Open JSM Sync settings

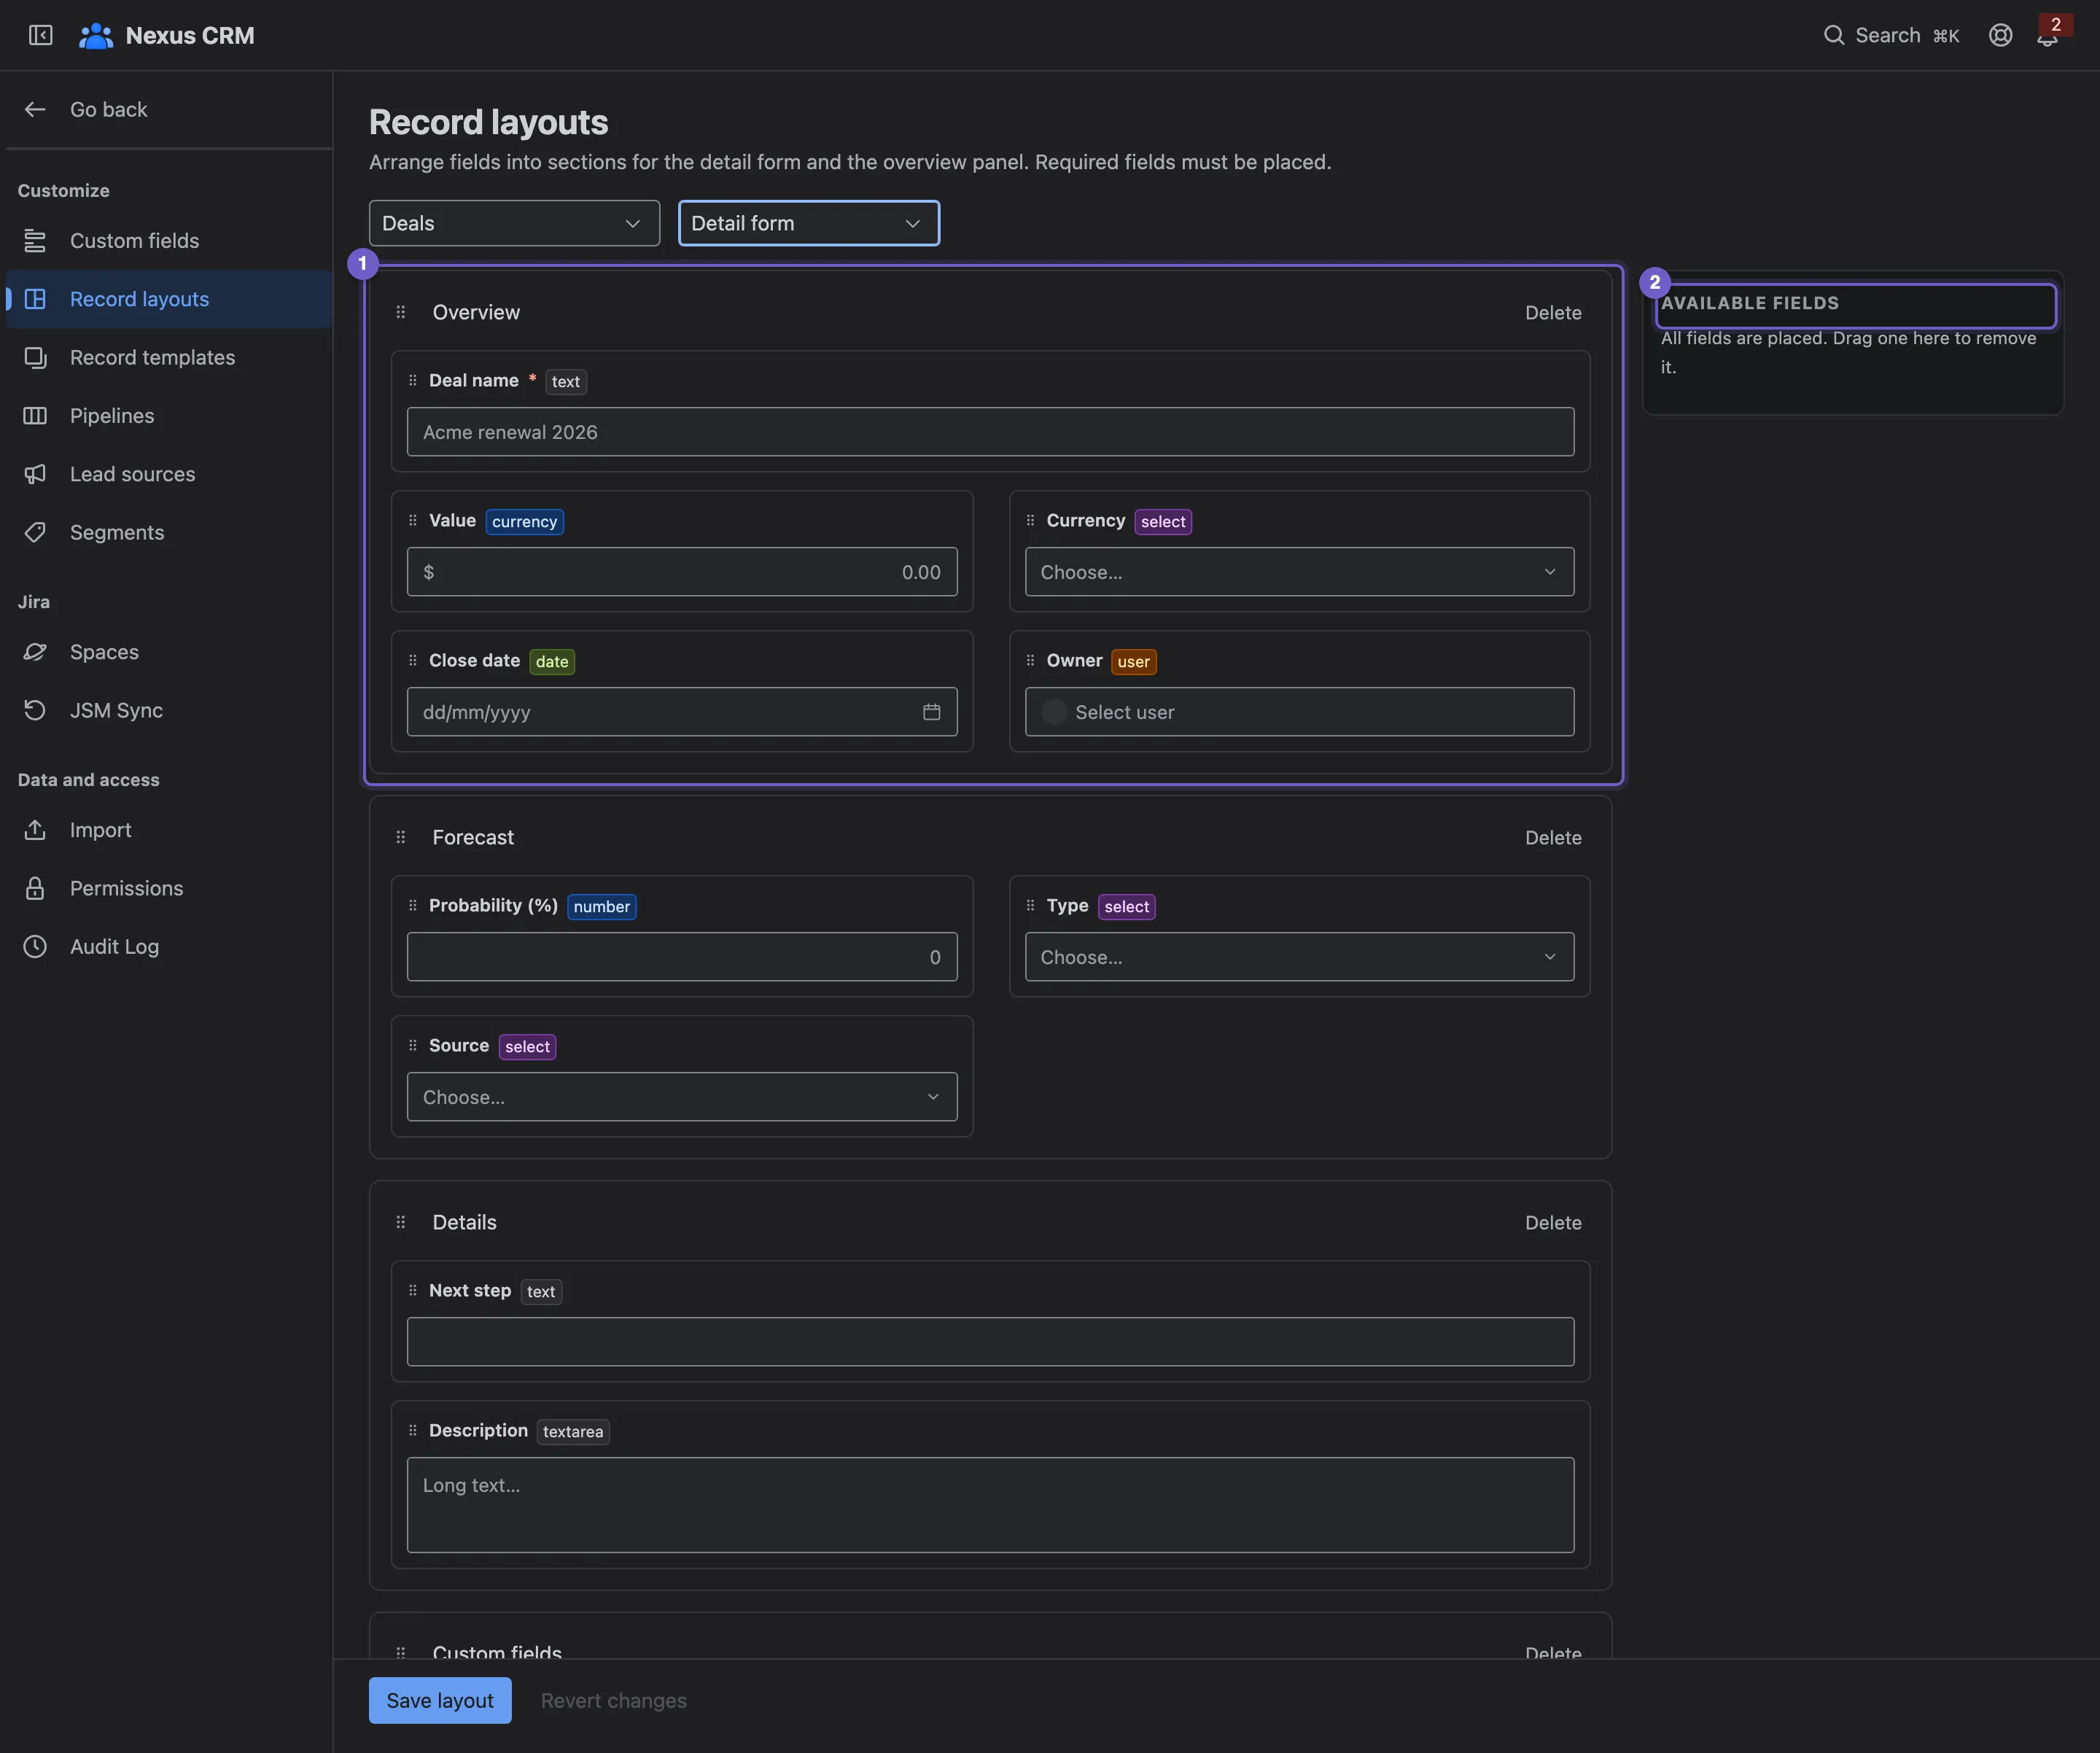pyautogui.click(x=169, y=710)
